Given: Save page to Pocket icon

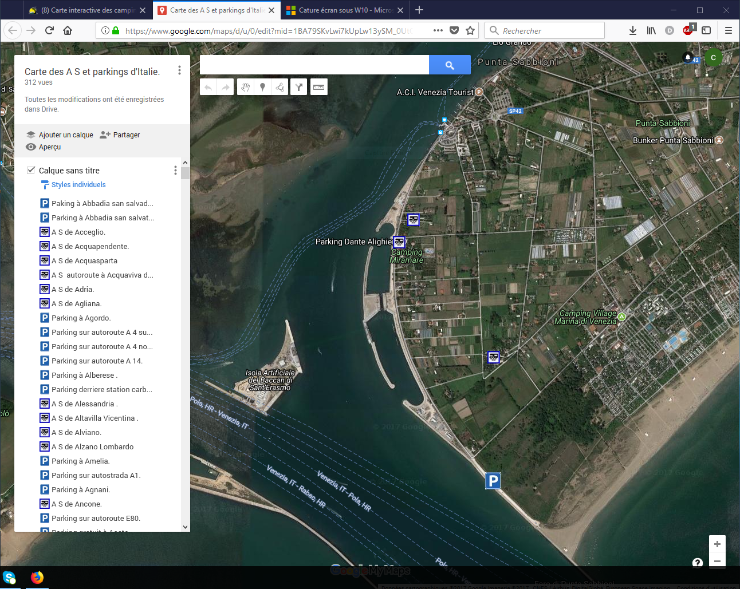Looking at the screenshot, I should click(x=454, y=30).
